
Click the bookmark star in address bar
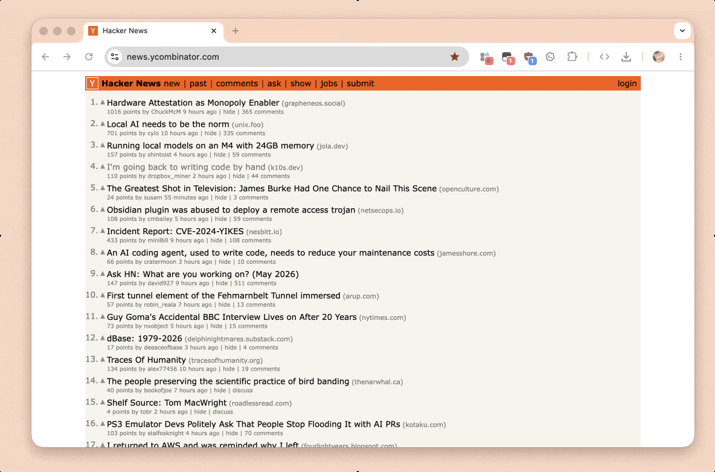tap(455, 57)
